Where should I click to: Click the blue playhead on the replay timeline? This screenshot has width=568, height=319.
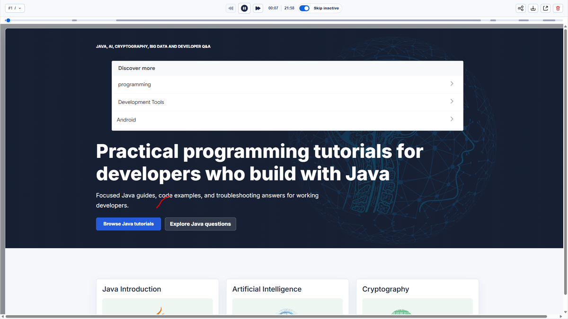tap(8, 20)
